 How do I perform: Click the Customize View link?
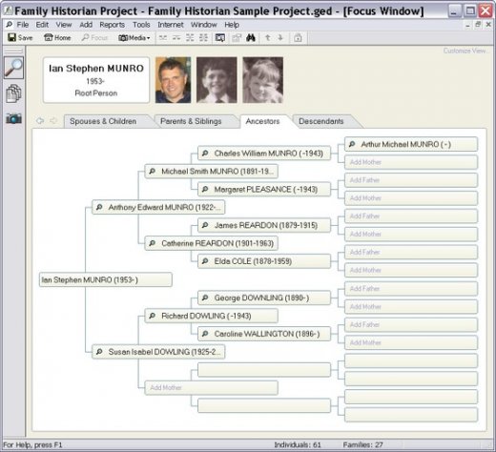(x=465, y=51)
